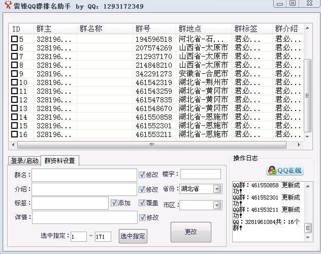Click table vertical scrollbar up arrow
Image resolution: width=321 pixels, height=254 pixels.
click(x=307, y=28)
